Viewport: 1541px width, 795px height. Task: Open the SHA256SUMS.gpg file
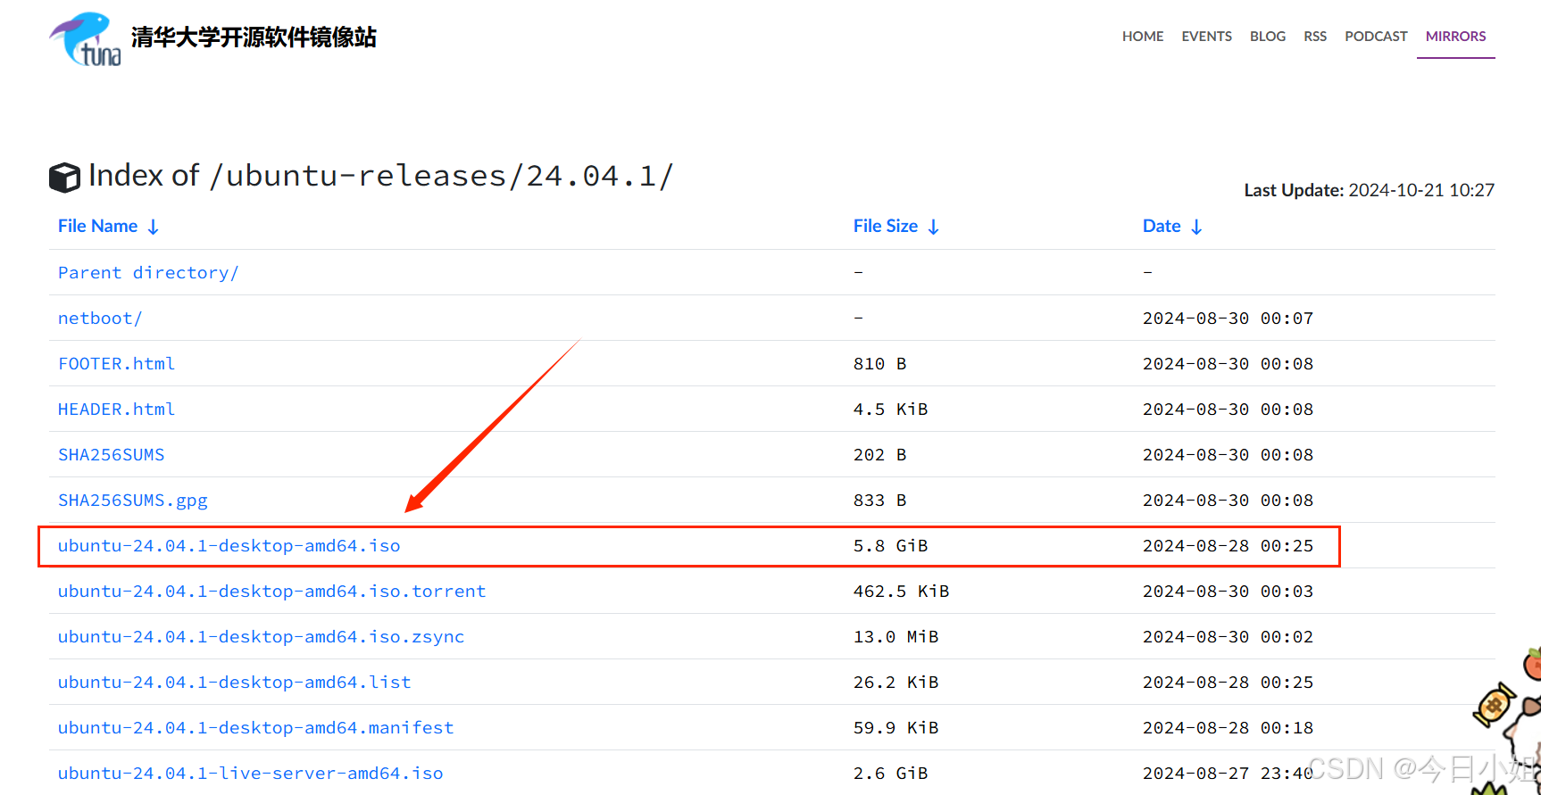[x=133, y=501]
